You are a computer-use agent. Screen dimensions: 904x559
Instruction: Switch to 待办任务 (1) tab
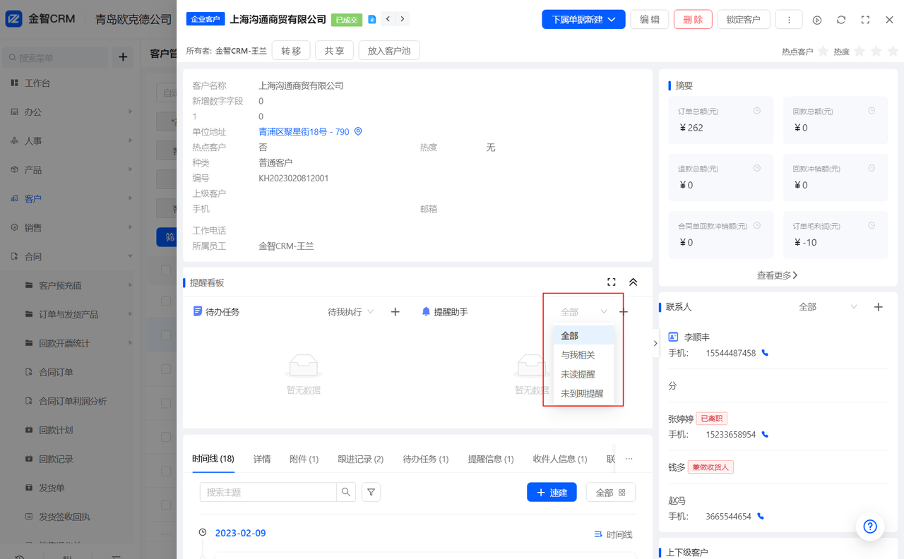click(426, 459)
